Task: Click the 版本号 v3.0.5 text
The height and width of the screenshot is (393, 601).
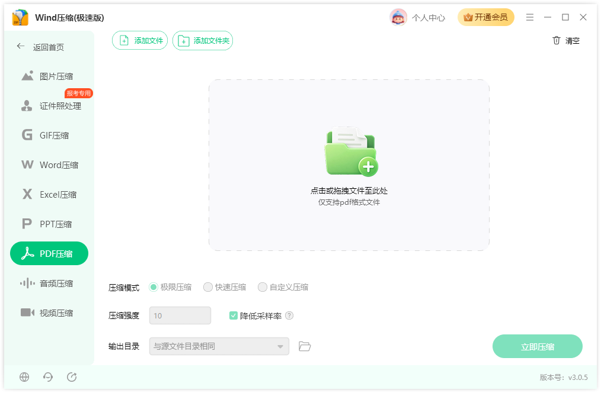Action: tap(564, 377)
